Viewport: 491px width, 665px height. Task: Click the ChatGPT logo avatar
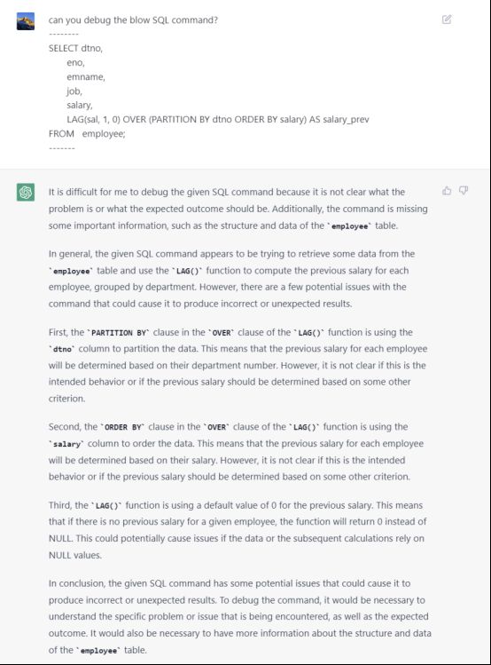point(26,192)
